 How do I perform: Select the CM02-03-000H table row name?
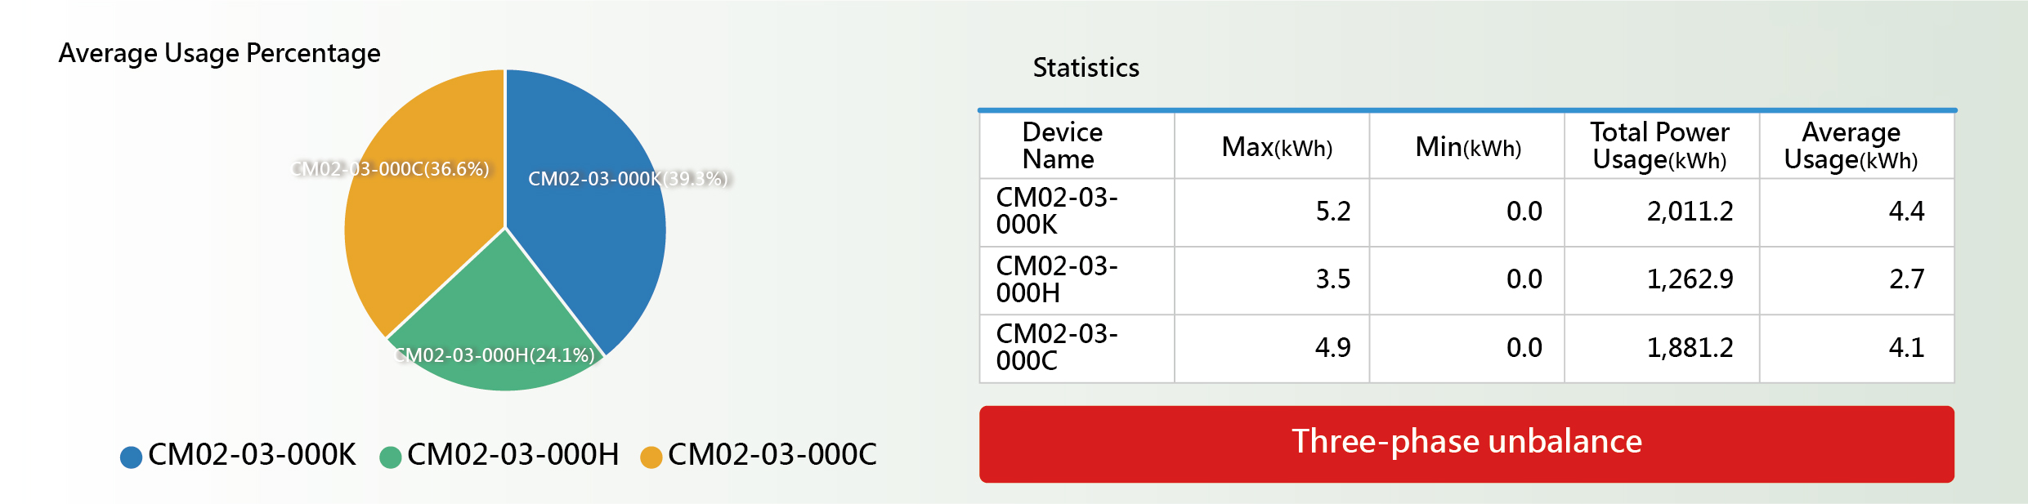[x=1057, y=279]
